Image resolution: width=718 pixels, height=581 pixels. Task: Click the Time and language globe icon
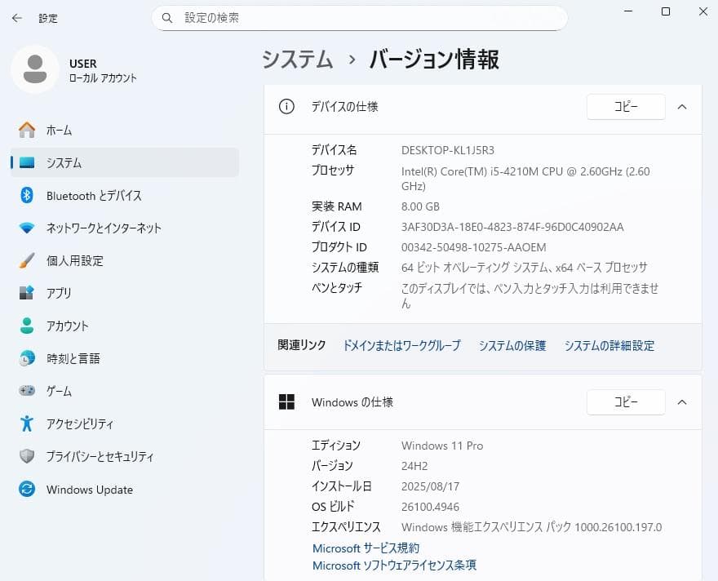pos(27,358)
